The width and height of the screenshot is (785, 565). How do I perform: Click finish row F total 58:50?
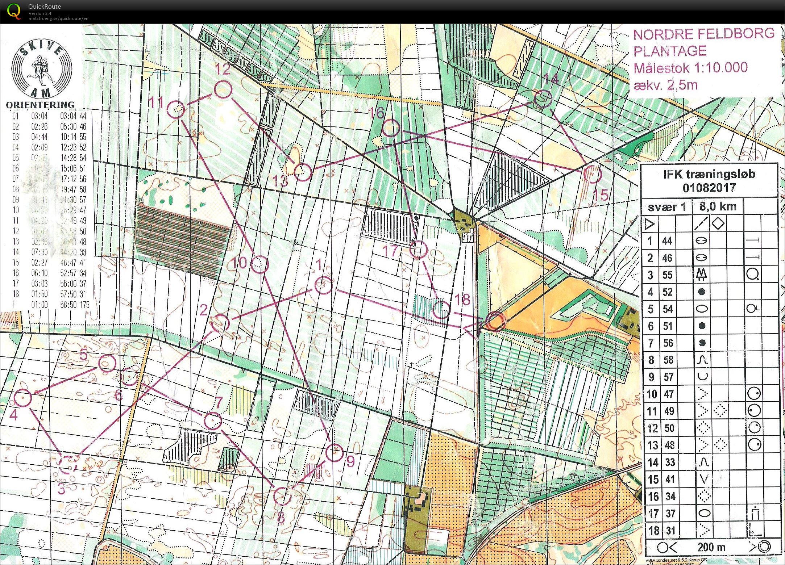68,304
